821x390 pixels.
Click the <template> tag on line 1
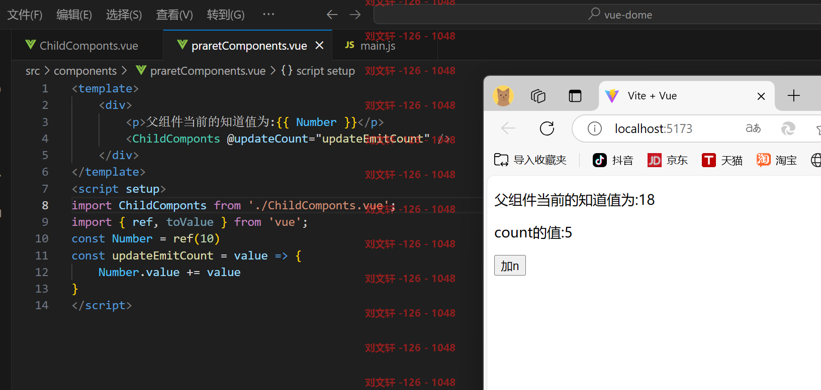click(x=105, y=88)
